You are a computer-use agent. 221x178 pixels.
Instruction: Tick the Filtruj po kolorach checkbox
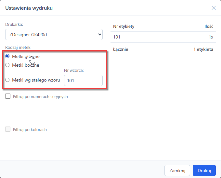(8, 129)
